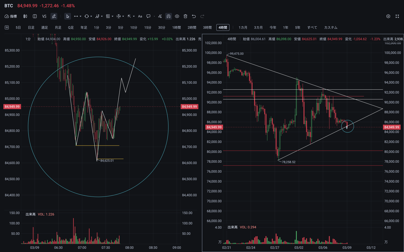Expand the arrow tool dropdown
Image resolution: width=404 pixels, height=252 pixels.
(x=134, y=16)
